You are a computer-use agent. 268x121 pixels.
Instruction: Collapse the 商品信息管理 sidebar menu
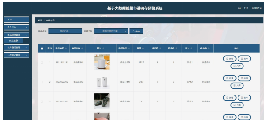(17, 35)
